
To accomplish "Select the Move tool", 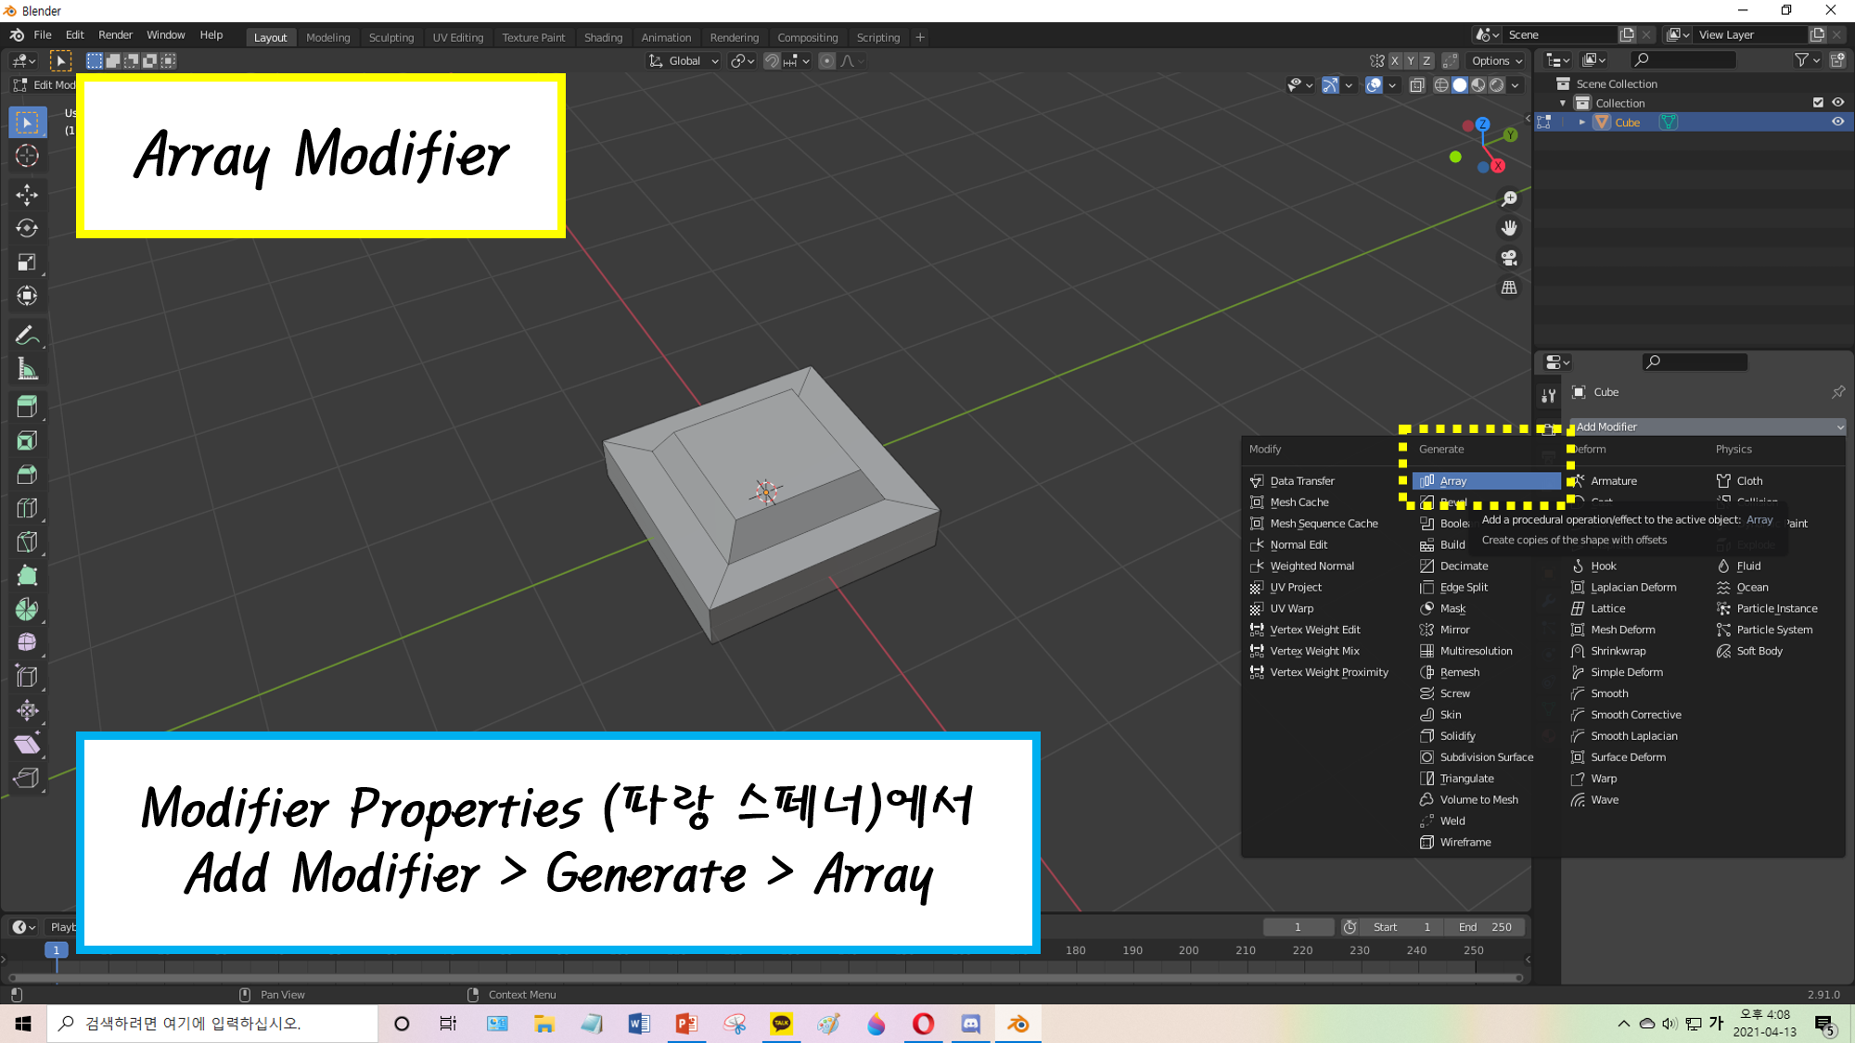I will tap(27, 194).
